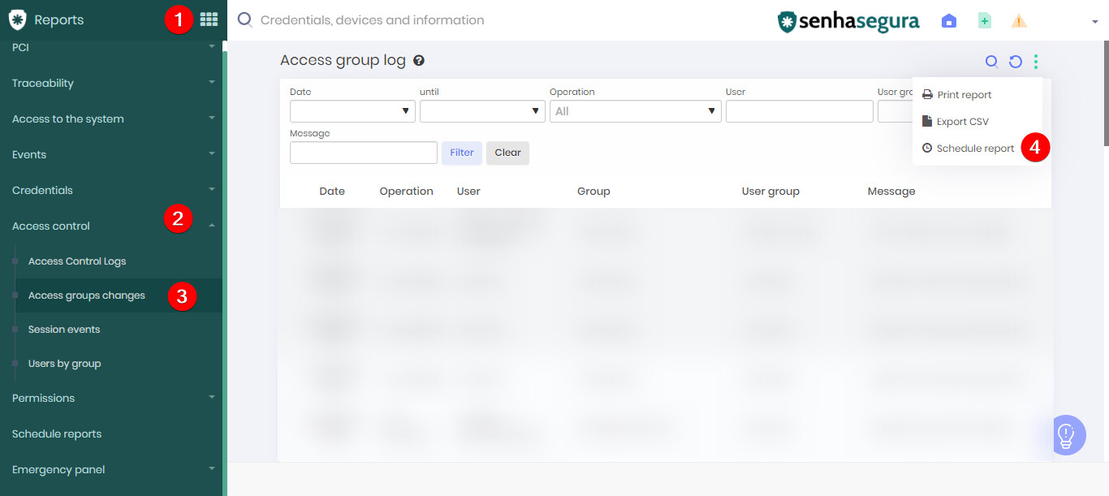Open Session events report
Viewport: 1109px width, 496px height.
pos(64,330)
